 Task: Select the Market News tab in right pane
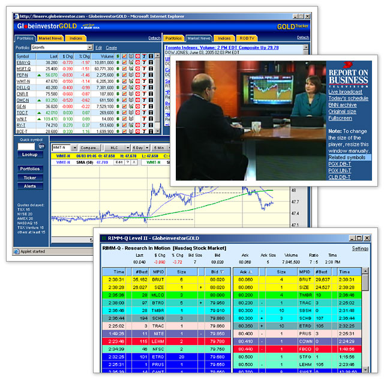199,38
